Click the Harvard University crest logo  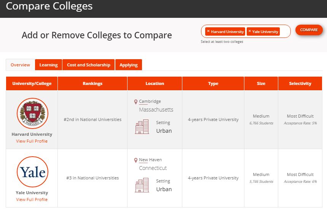[32, 113]
